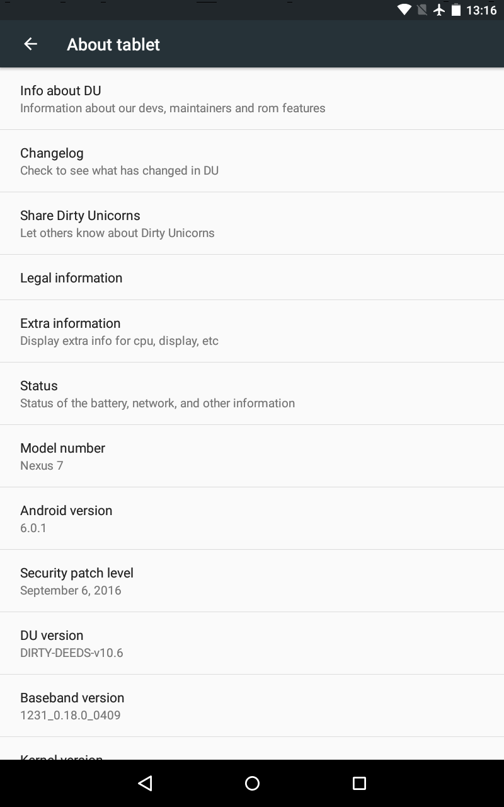The width and height of the screenshot is (504, 807).
Task: Tap the battery icon in status bar
Action: click(455, 9)
